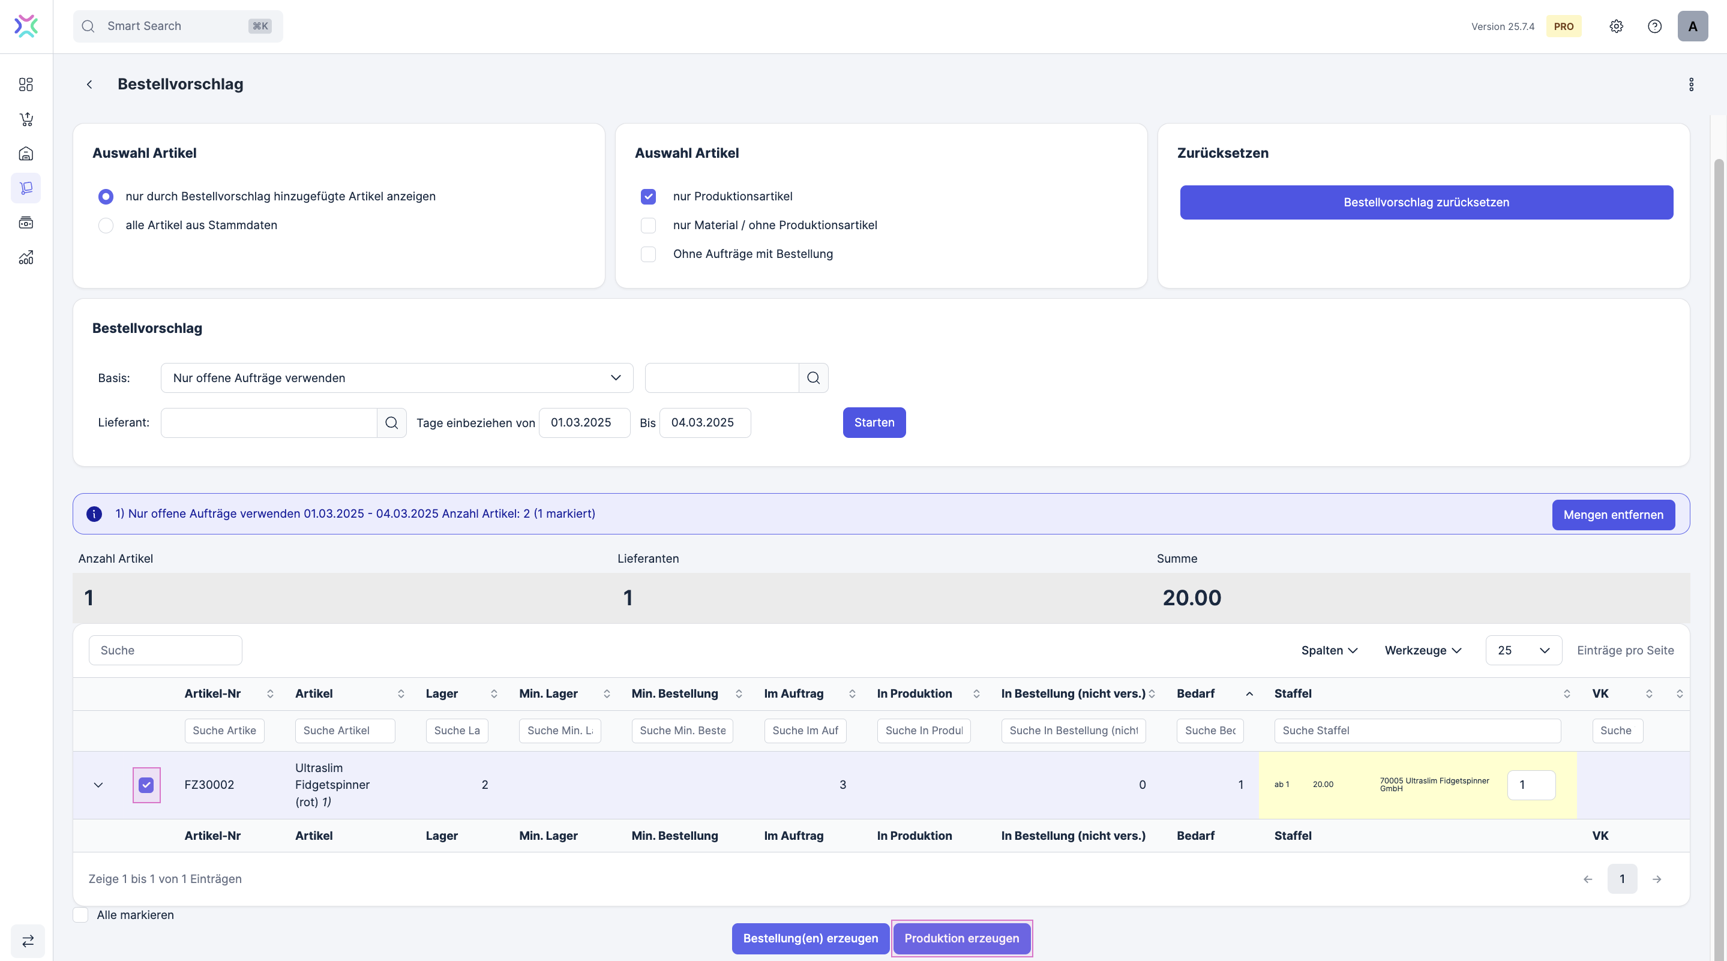1727x961 pixels.
Task: Expand the FZ30002 row details
Action: click(98, 785)
